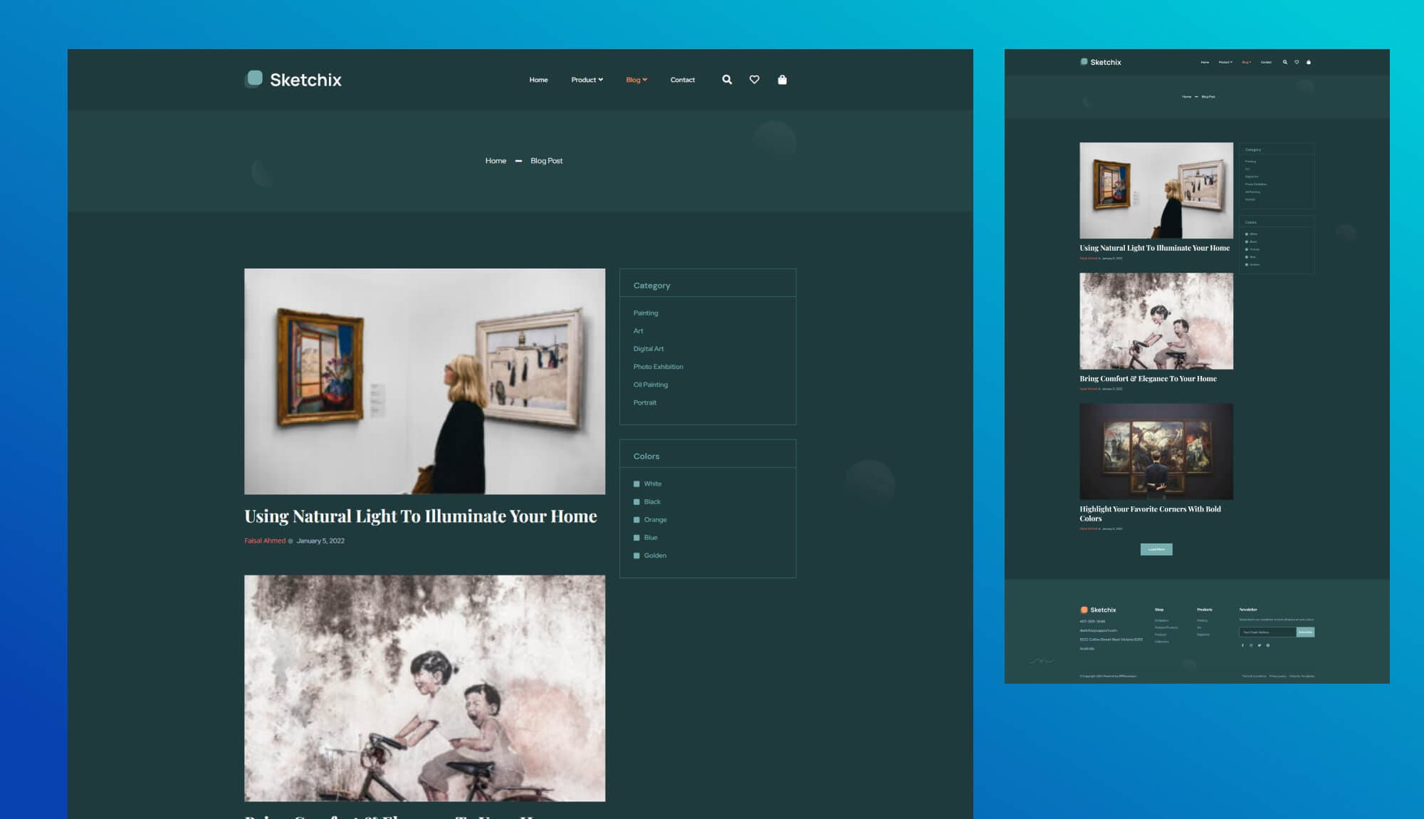Click the search magnifier icon in header
This screenshot has height=819, width=1424.
point(727,80)
